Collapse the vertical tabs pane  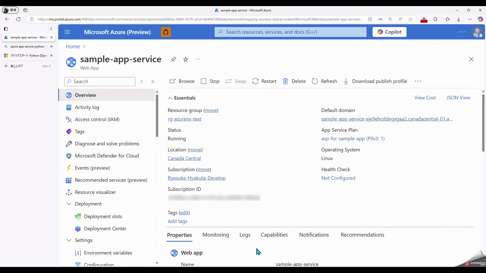tap(51, 29)
